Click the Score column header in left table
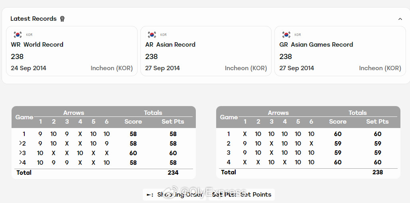Image resolution: width=410 pixels, height=203 pixels. [133, 122]
